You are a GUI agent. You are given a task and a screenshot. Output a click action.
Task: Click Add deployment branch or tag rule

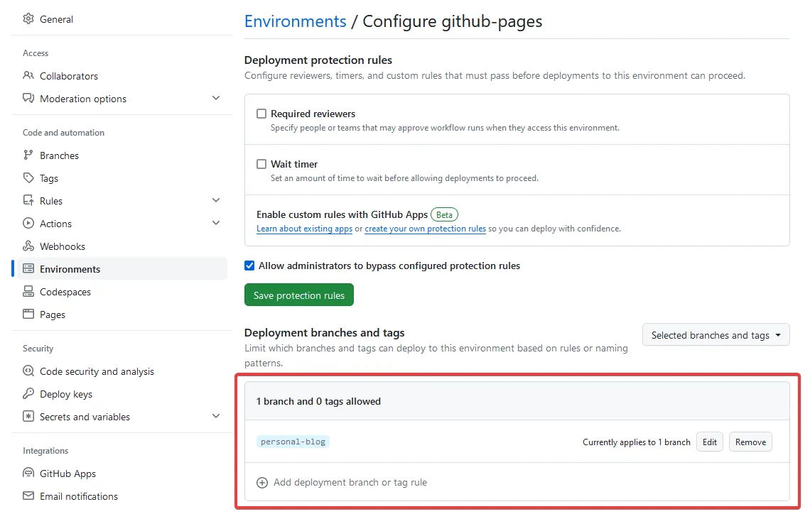342,482
